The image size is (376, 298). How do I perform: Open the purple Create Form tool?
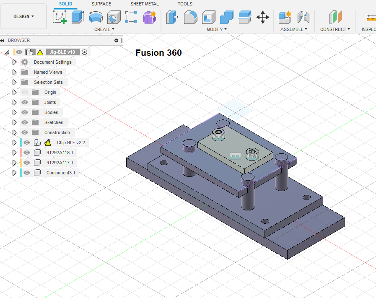coord(150,17)
